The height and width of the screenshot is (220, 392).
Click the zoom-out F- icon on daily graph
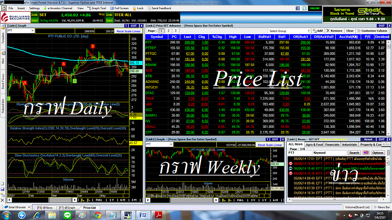click(x=88, y=200)
